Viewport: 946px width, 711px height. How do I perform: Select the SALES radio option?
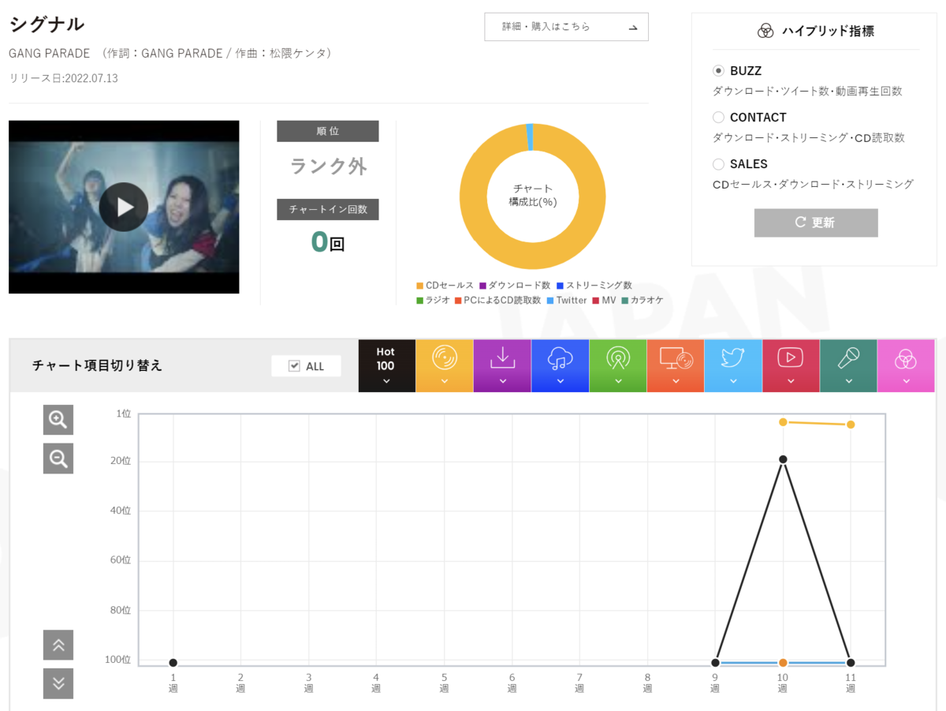tap(718, 164)
